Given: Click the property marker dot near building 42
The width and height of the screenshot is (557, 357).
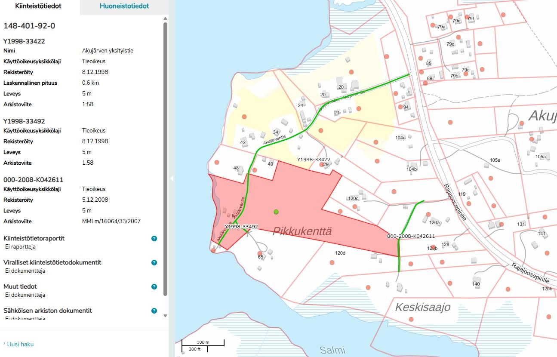Looking at the screenshot, I should (x=244, y=117).
